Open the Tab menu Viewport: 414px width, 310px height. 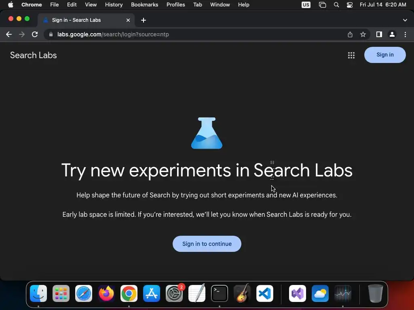pyautogui.click(x=197, y=4)
